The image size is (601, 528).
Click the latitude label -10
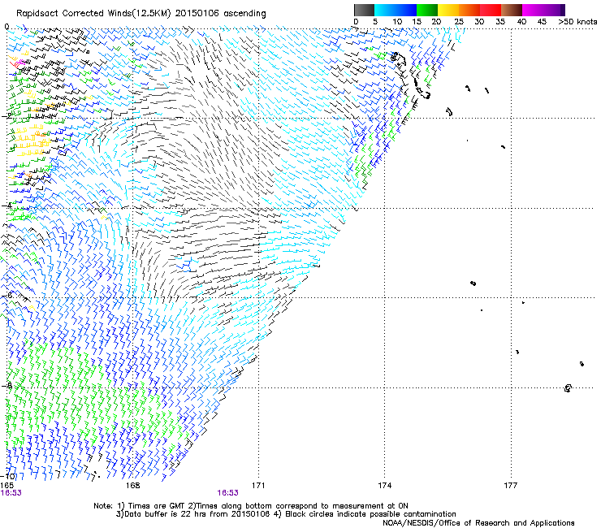pyautogui.click(x=7, y=476)
